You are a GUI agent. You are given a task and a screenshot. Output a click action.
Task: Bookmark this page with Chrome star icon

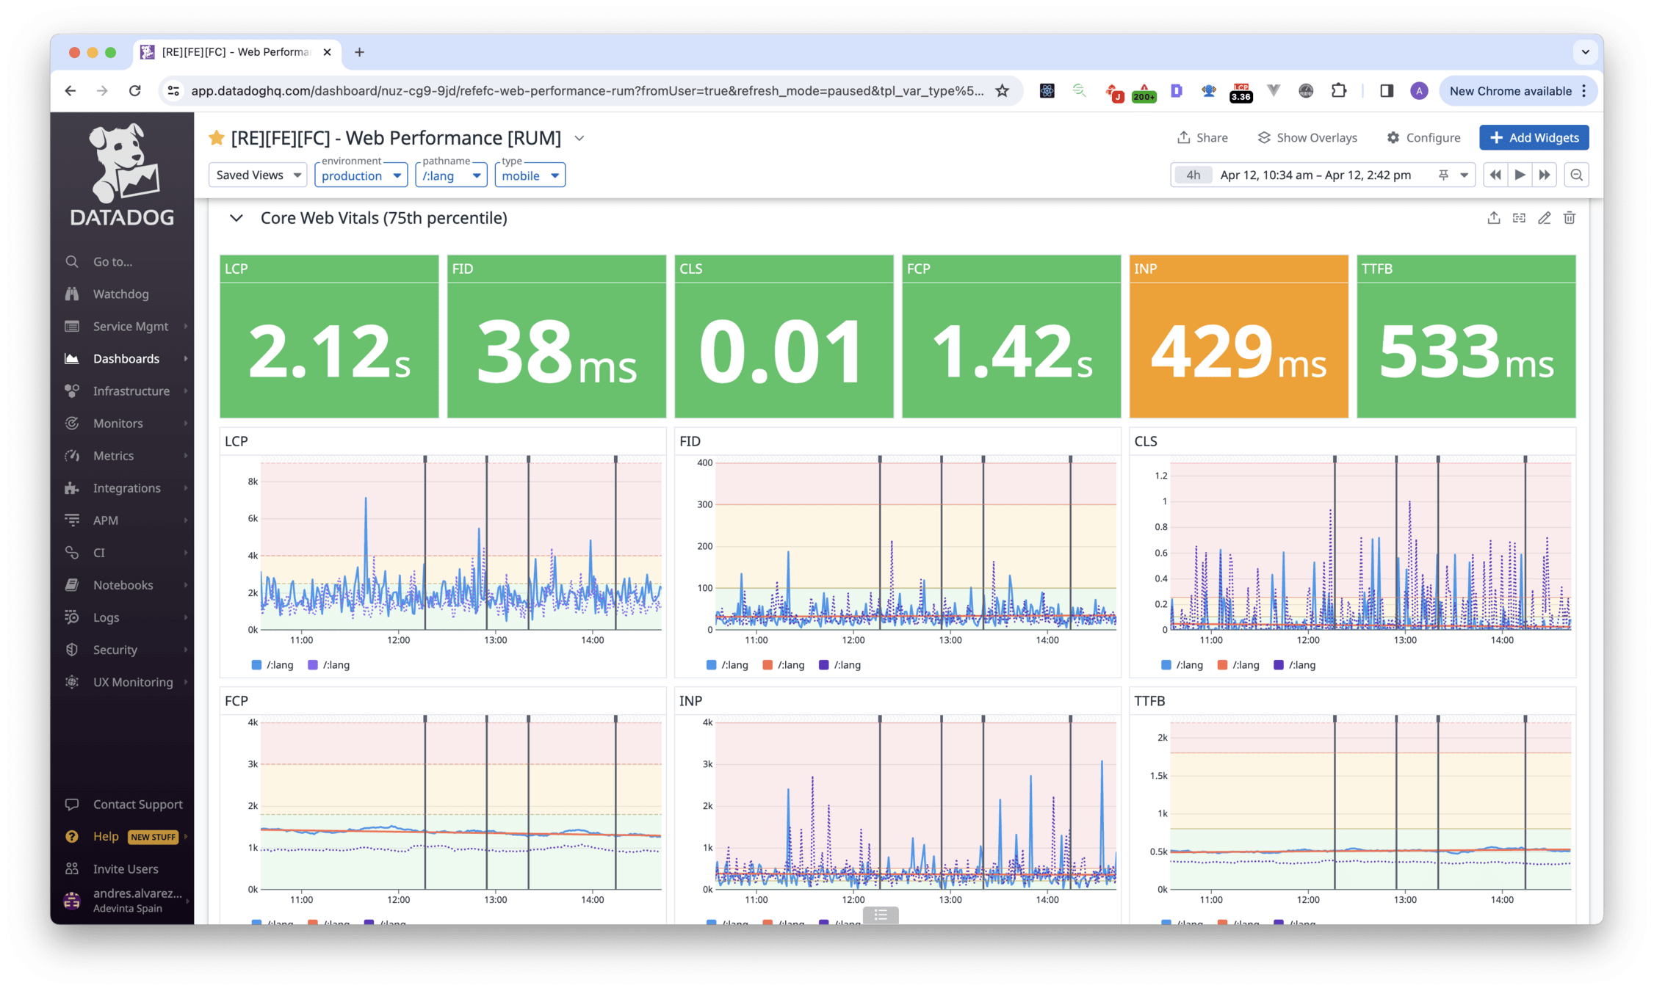[1002, 91]
